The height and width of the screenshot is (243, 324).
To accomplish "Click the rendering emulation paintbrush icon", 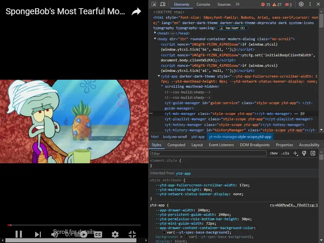I will (304, 153).
